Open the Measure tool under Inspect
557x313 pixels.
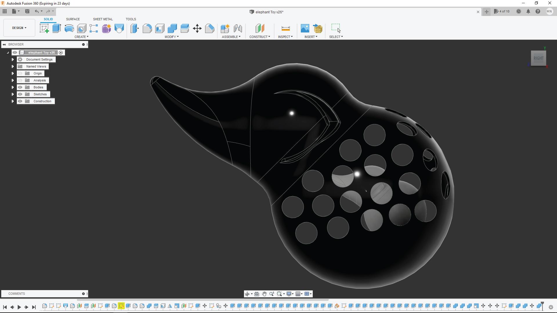coord(285,28)
